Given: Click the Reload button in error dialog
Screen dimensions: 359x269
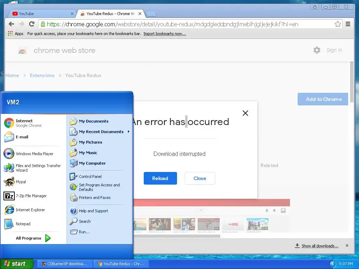Looking at the screenshot, I should [x=160, y=178].
